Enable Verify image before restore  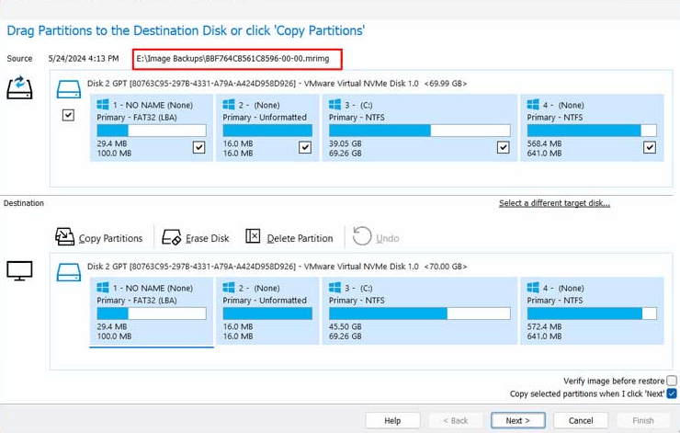672,381
